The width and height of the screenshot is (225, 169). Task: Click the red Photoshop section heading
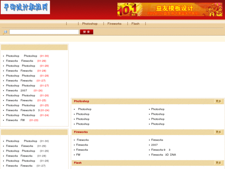(81, 101)
